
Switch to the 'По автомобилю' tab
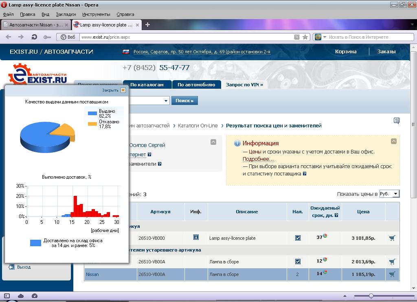[197, 85]
